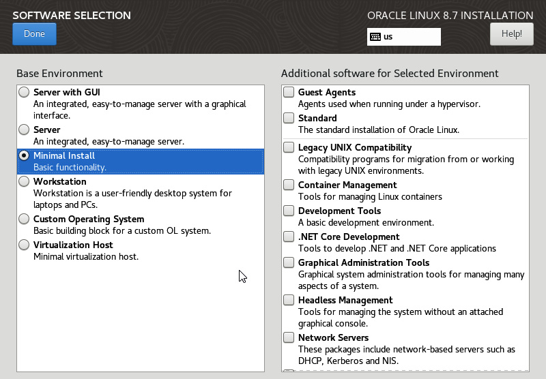Viewport: 546px width, 379px height.
Task: Click the 'Standard' add-on label
Action: [317, 118]
